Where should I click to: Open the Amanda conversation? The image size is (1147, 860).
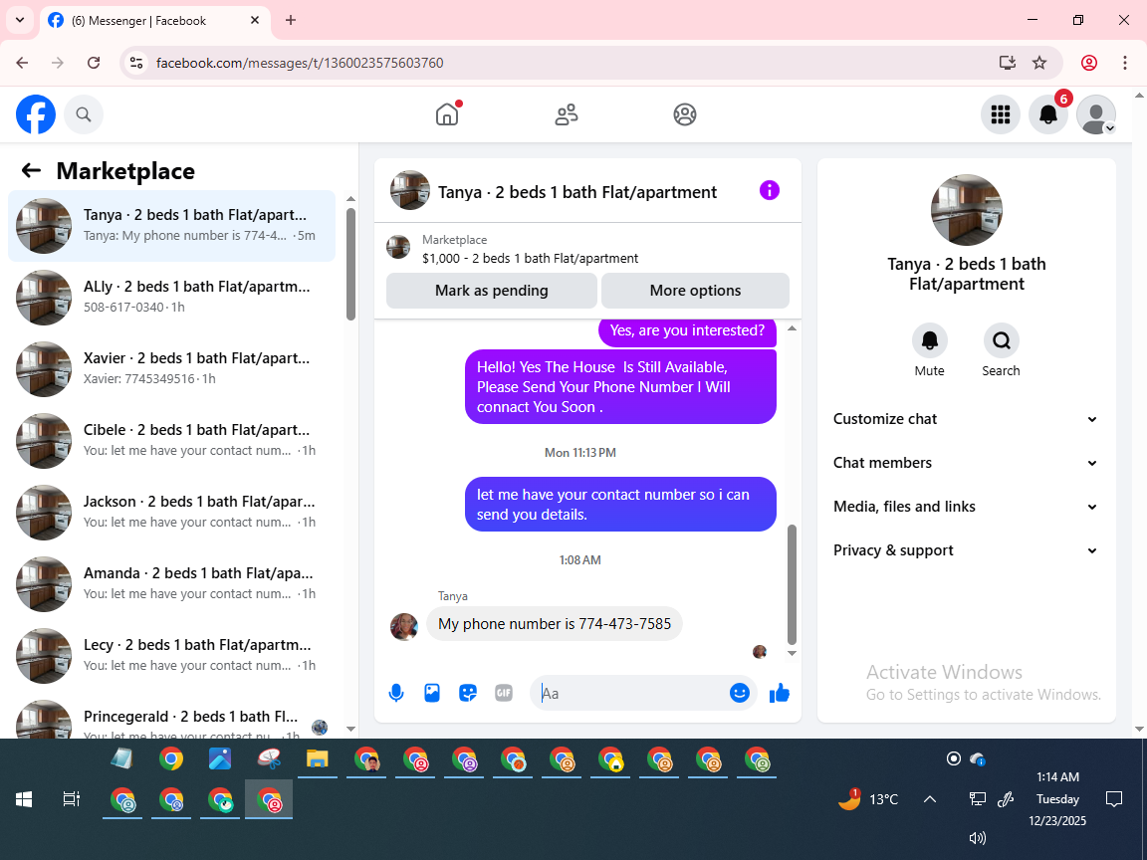(172, 583)
